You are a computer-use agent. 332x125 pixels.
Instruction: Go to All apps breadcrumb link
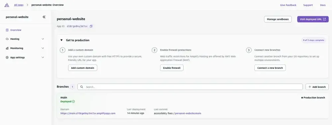19,5
